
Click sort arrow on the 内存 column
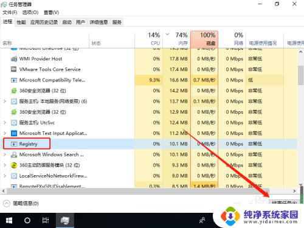point(167,34)
